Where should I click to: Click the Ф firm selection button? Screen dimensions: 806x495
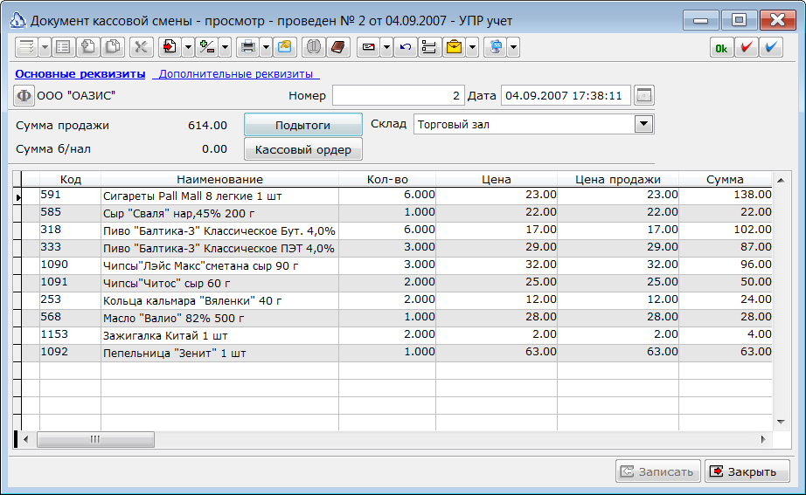(x=24, y=95)
